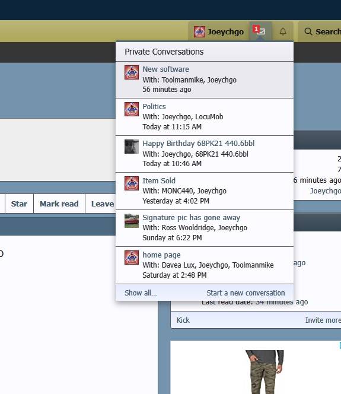Click text 56 minutes ago
Viewport: 341px width, 394px height.
(x=167, y=90)
